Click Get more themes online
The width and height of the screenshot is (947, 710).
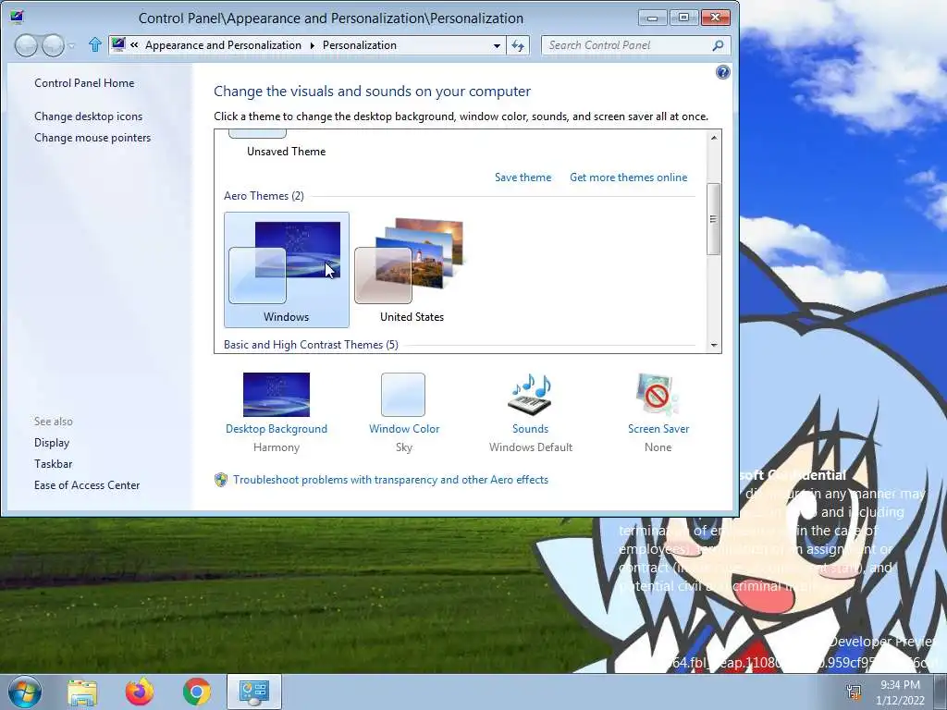pyautogui.click(x=628, y=177)
